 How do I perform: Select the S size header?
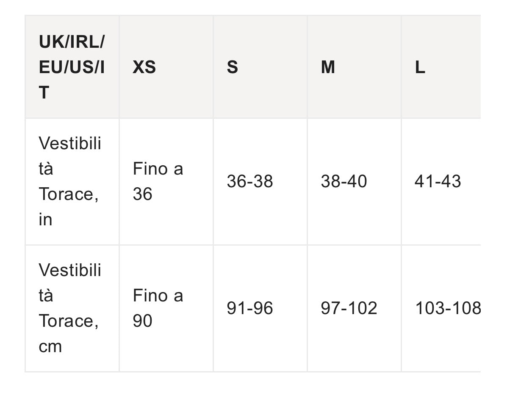pos(260,67)
